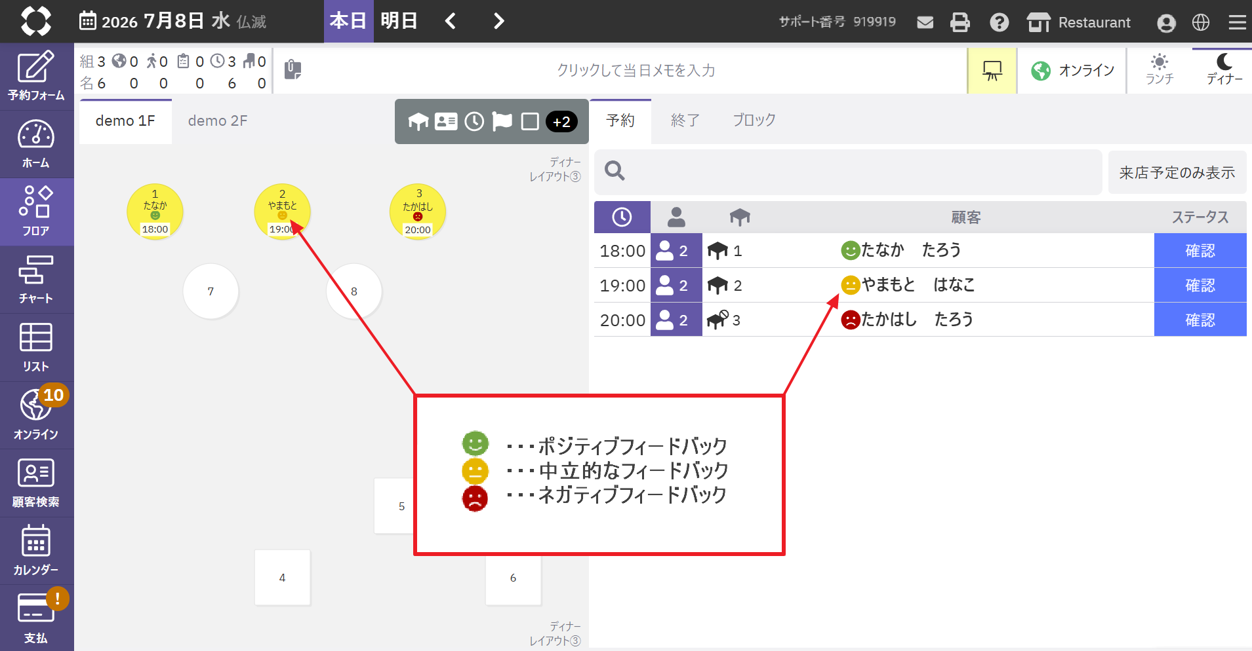Screen dimensions: 1252x651
Task: Open the フロア floor view
Action: [x=37, y=212]
